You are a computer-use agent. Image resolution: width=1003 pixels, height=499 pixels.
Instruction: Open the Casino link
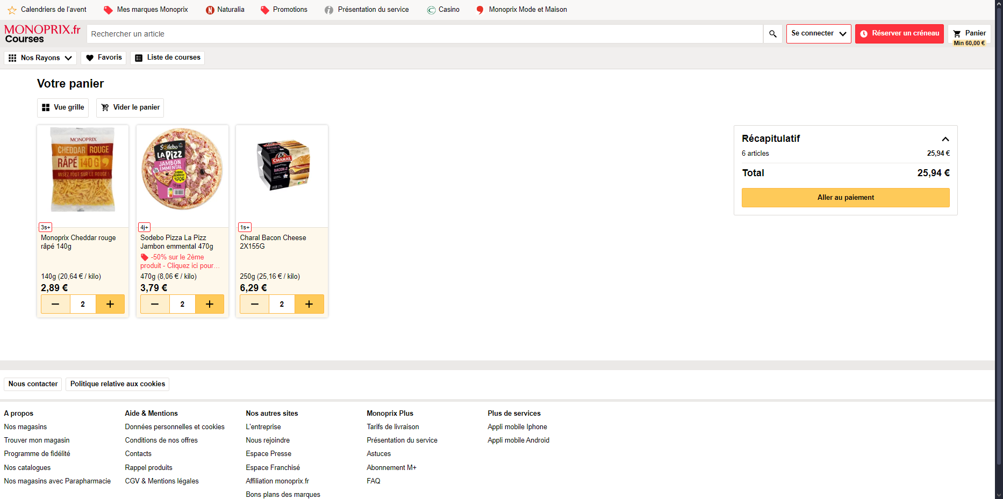point(443,10)
